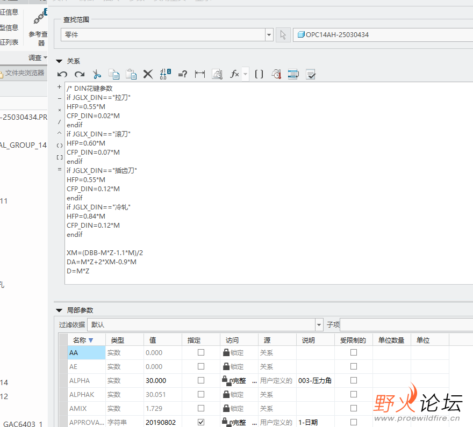Viewport: 473px width, 427px height.
Task: Insert equals sign from side palette
Action: (60, 169)
